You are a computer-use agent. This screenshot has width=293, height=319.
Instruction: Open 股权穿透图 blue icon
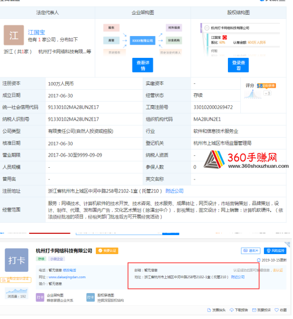pyautogui.click(x=91, y=297)
